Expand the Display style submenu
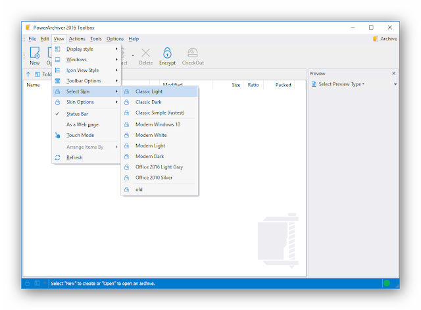Screen dimensions: 421x310 tap(87, 49)
